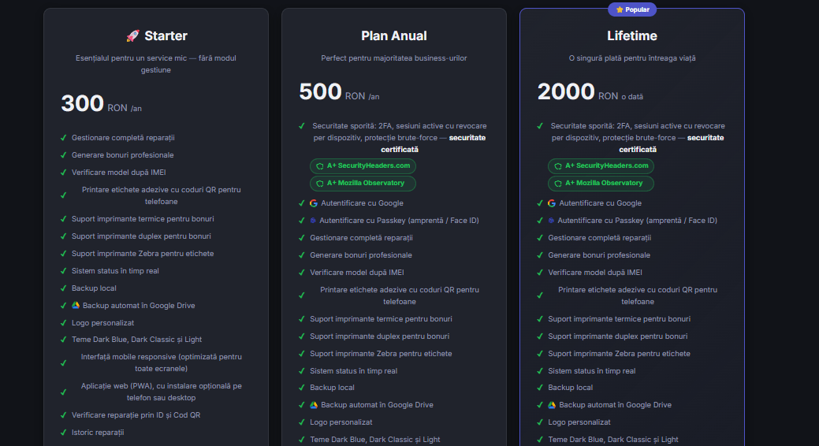Click Starter's 'Gestionare completă reparații' feature
This screenshot has width=819, height=446.
tap(123, 138)
